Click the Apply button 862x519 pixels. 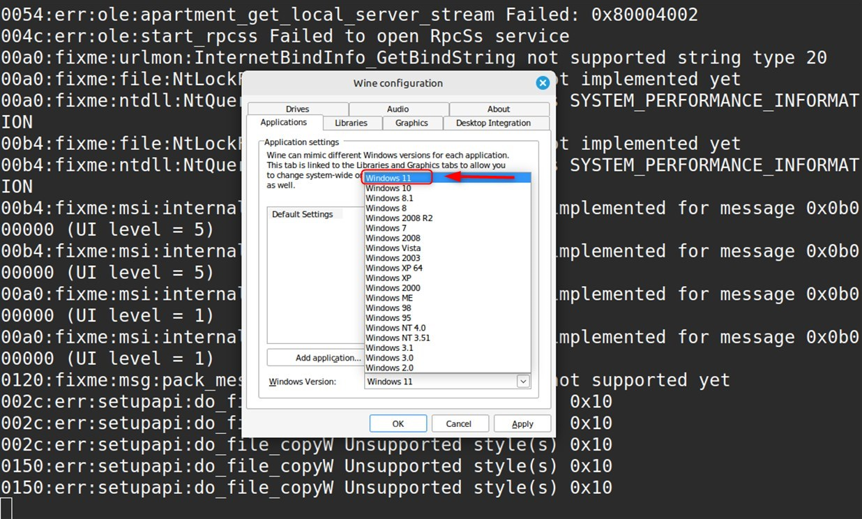(522, 423)
